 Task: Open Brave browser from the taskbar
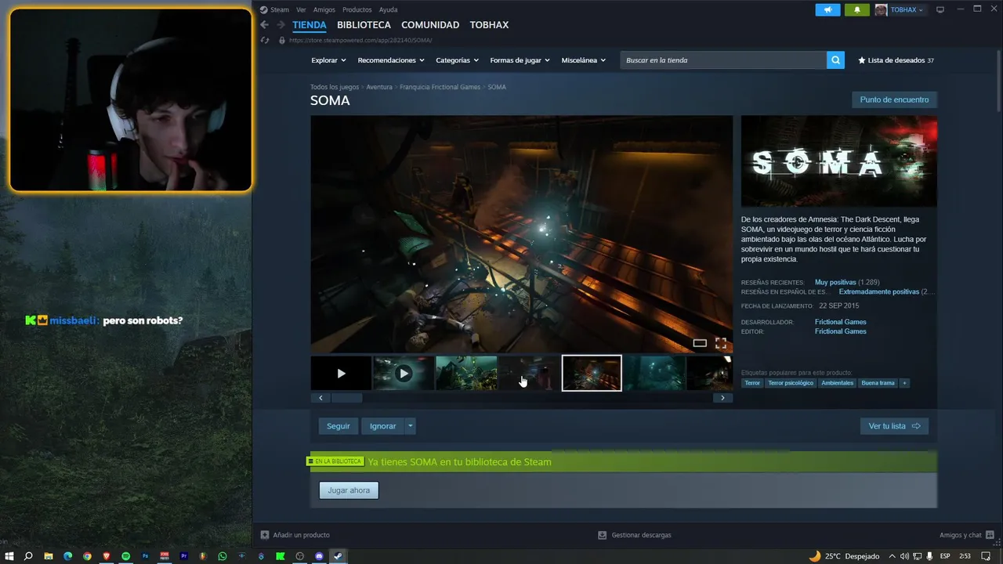(x=107, y=556)
